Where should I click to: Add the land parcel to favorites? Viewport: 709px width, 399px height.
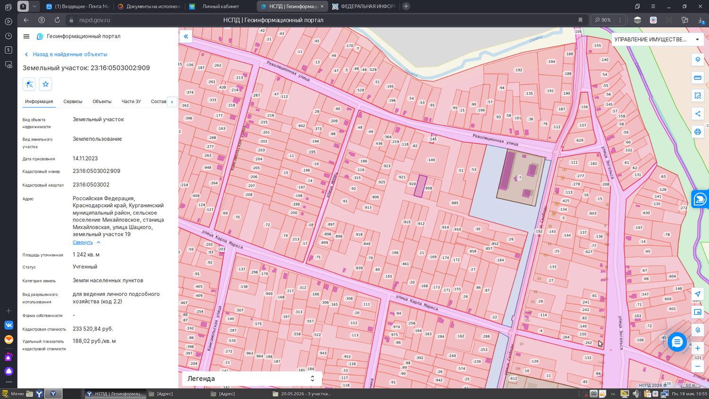[x=45, y=84]
